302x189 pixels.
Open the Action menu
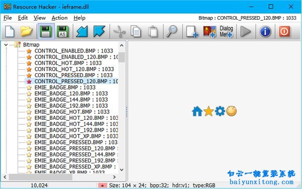pos(59,18)
